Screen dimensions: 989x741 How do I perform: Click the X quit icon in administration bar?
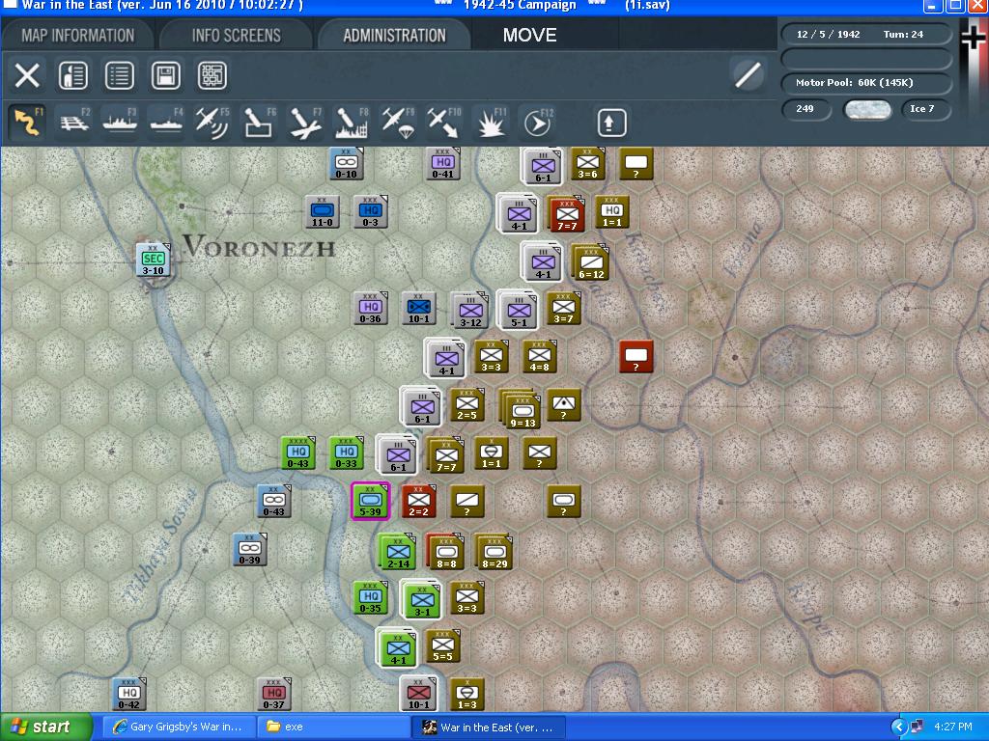(27, 75)
